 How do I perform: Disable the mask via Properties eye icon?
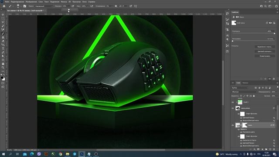click(269, 78)
